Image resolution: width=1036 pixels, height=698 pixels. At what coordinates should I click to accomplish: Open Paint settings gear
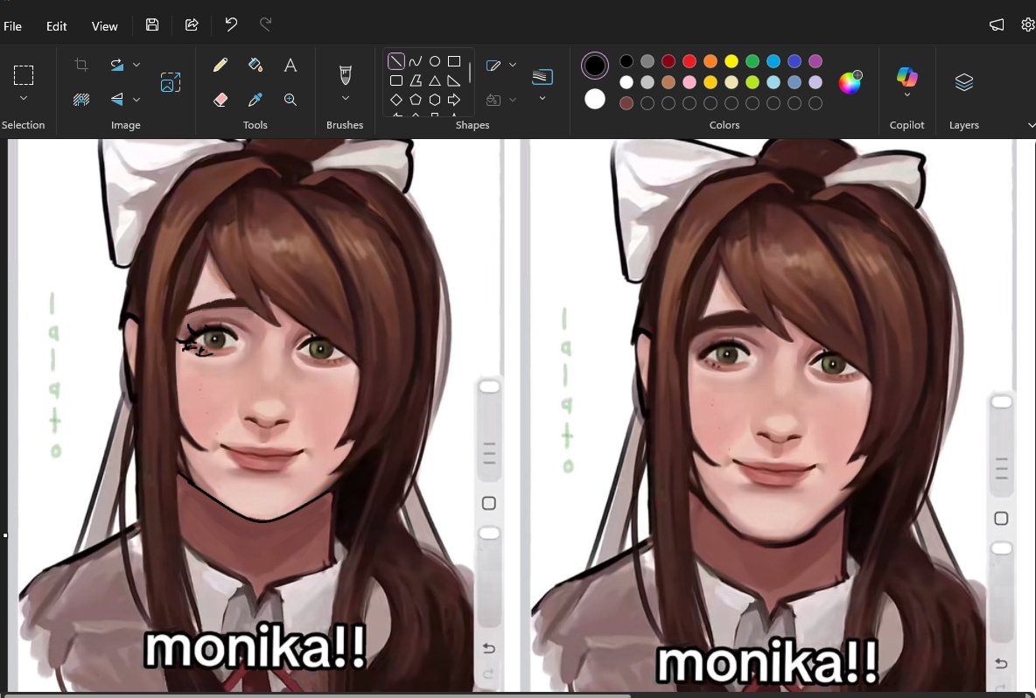pos(1028,25)
